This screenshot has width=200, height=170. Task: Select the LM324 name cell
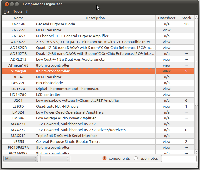pos(18,112)
